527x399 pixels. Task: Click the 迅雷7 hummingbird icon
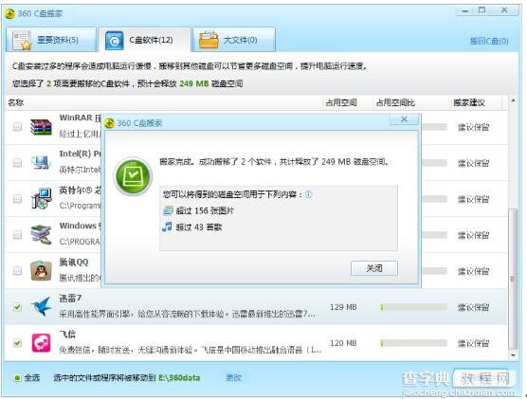coord(41,306)
